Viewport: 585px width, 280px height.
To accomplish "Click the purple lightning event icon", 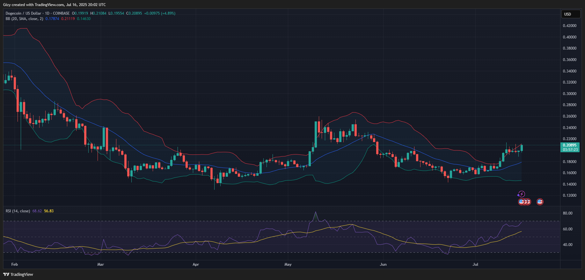I will [x=522, y=194].
